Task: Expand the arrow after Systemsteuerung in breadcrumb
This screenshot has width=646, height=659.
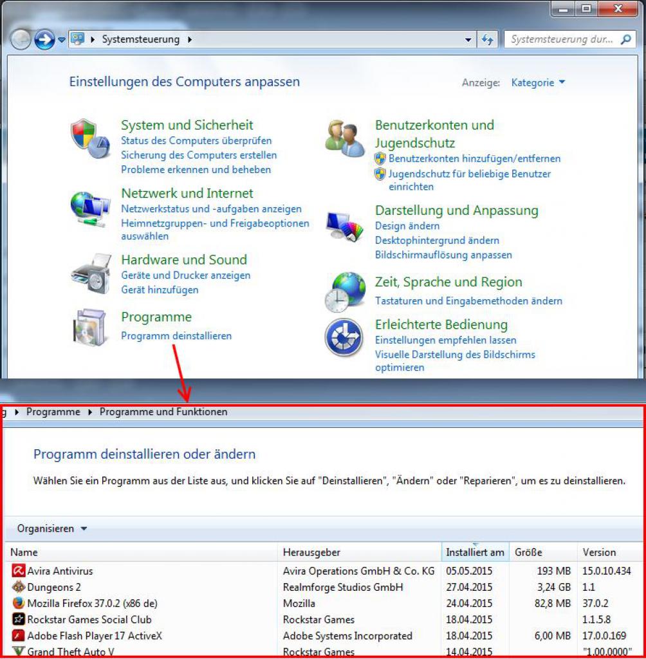Action: 190,39
